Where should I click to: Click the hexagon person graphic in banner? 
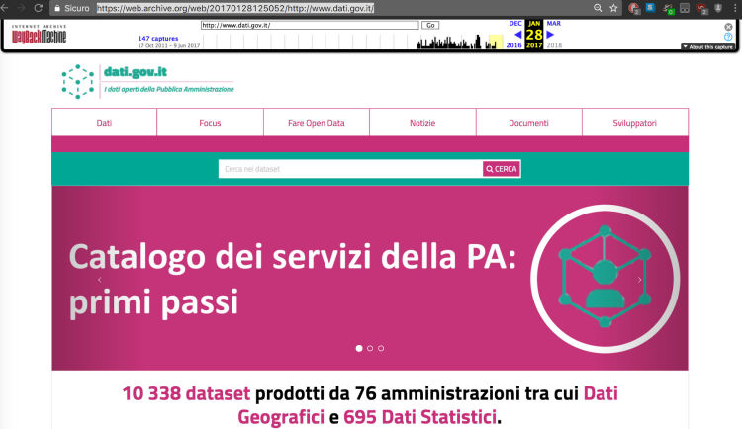pos(604,278)
